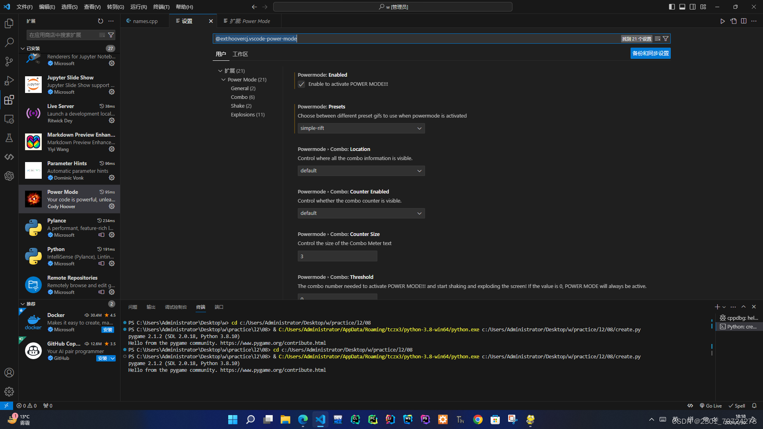Click the 备份和同步设置 button
This screenshot has width=763, height=429.
tap(650, 53)
